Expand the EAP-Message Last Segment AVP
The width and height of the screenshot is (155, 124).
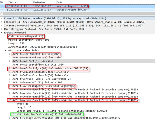coord(10,86)
